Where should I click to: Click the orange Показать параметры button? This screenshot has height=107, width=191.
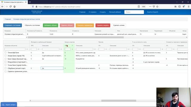point(85,25)
